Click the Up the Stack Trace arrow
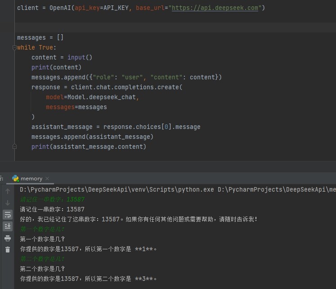 tap(8, 191)
